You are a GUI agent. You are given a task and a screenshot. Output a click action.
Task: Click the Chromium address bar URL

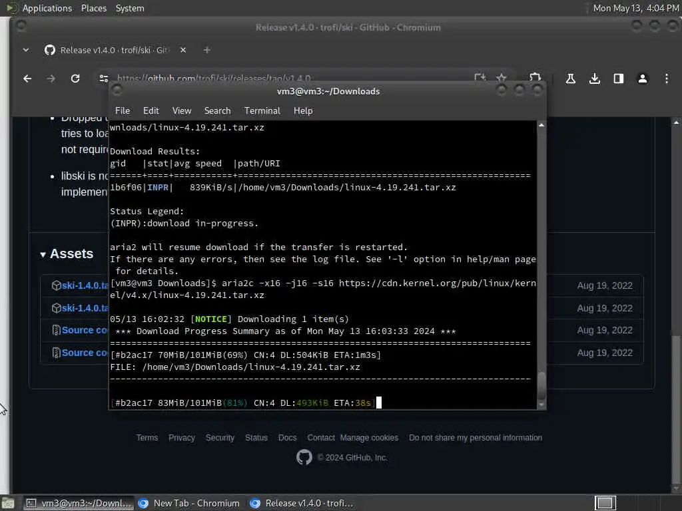click(x=214, y=79)
